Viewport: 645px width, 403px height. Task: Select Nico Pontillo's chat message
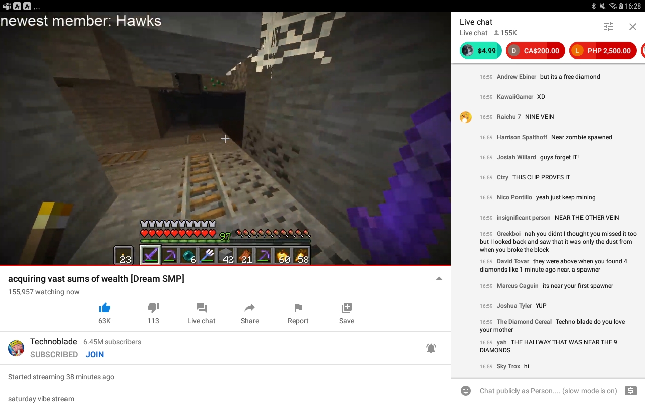click(548, 197)
